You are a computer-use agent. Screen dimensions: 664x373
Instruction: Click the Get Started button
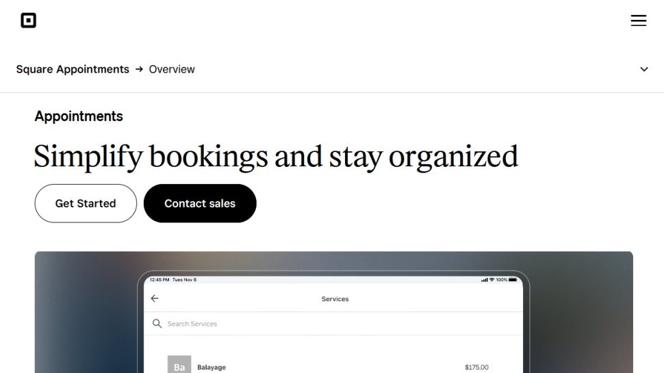tap(86, 203)
